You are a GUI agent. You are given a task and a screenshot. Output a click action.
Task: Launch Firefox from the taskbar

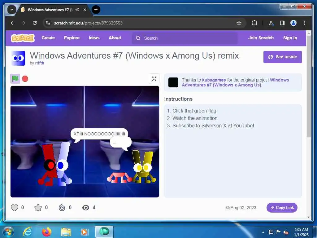click(46, 232)
